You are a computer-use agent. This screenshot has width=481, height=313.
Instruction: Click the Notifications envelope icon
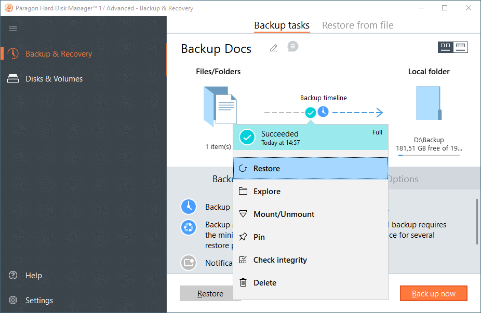tap(188, 263)
